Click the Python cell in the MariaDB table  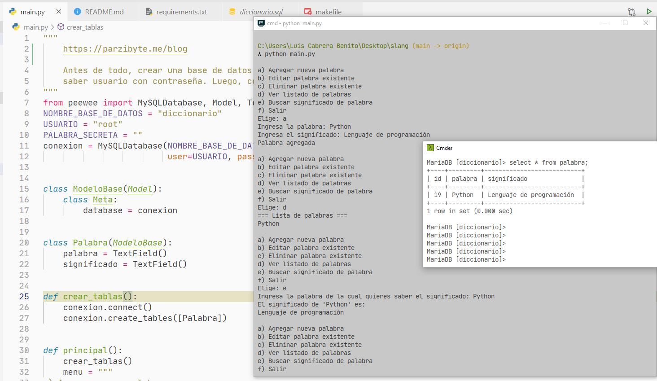(463, 195)
